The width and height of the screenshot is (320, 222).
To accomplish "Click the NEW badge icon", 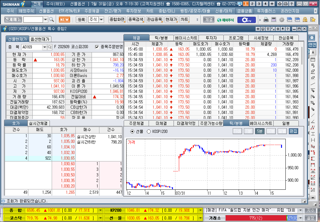I will click(x=64, y=20).
